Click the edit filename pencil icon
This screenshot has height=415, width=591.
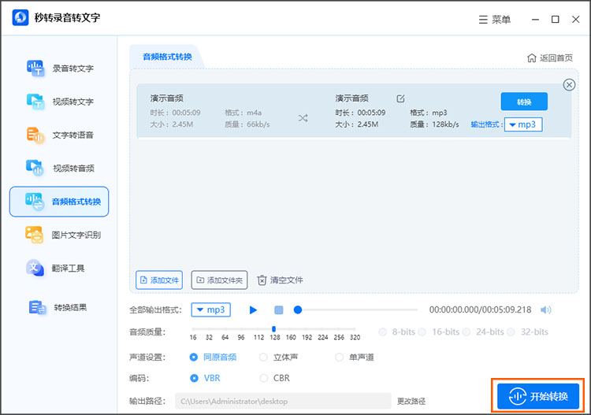pyautogui.click(x=400, y=98)
